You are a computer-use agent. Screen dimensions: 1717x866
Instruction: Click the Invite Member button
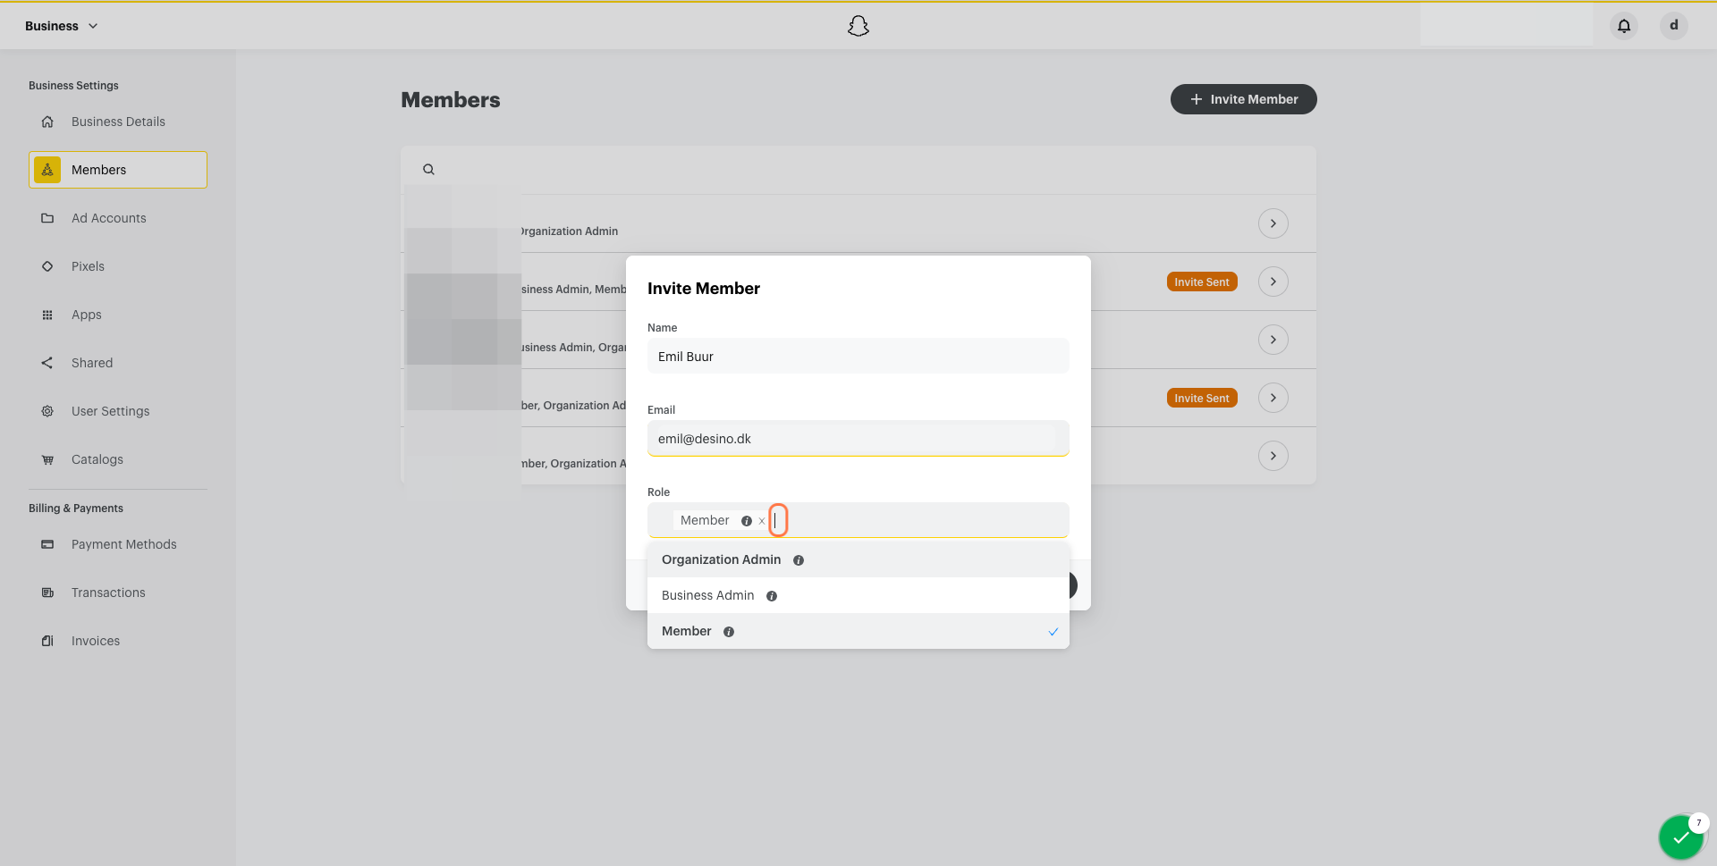pyautogui.click(x=1244, y=99)
